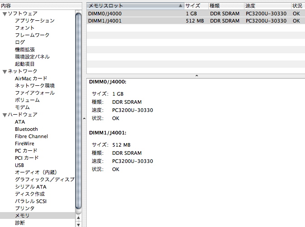Viewport: 305px width, 227px height.
Task: Select the 診断 sidebar item
Action: click(20, 223)
